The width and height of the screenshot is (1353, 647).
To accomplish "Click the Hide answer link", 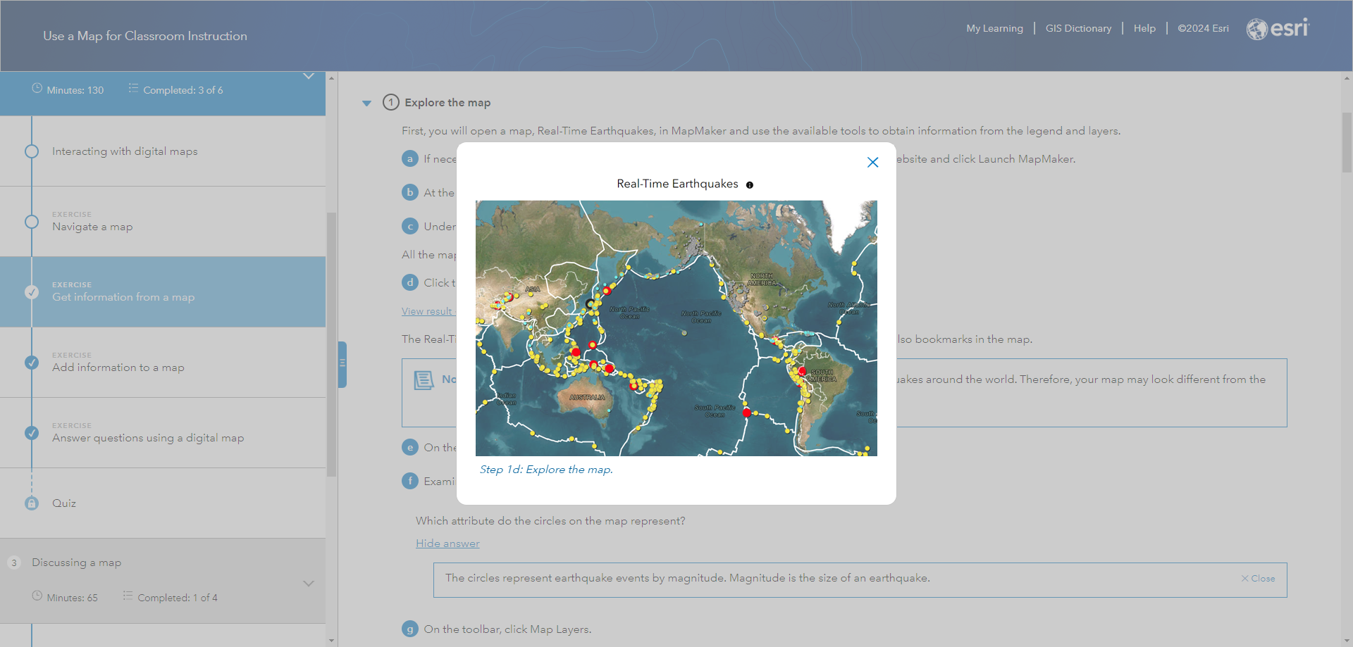I will (x=447, y=544).
